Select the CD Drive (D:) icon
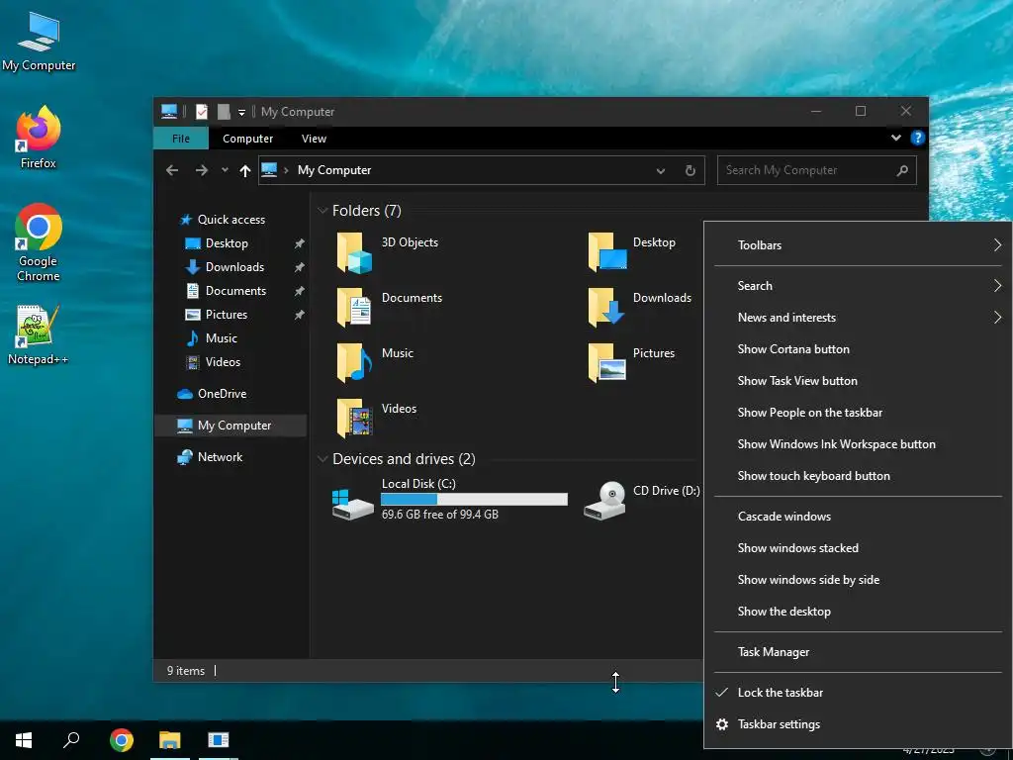 (x=604, y=501)
